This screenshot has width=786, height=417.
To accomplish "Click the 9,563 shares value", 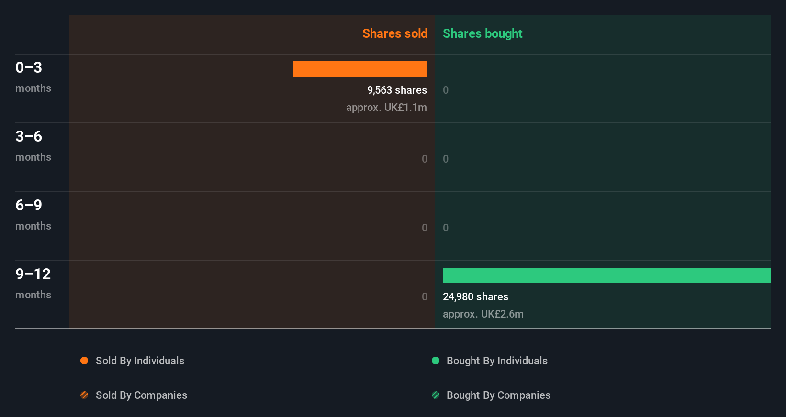I will 397,90.
